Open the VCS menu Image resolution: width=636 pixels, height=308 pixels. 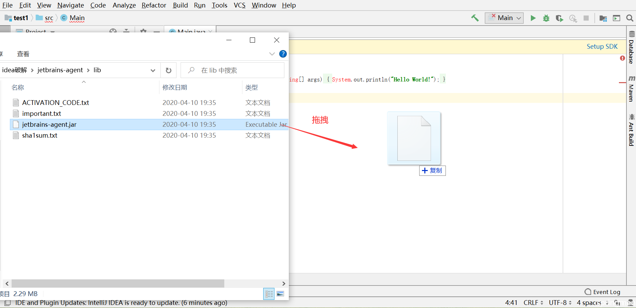click(x=240, y=5)
